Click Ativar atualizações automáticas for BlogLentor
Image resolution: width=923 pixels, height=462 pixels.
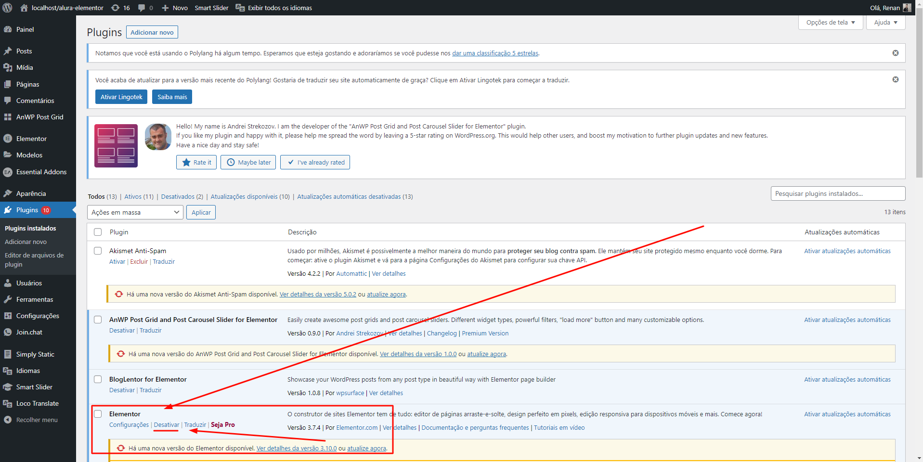pos(847,379)
